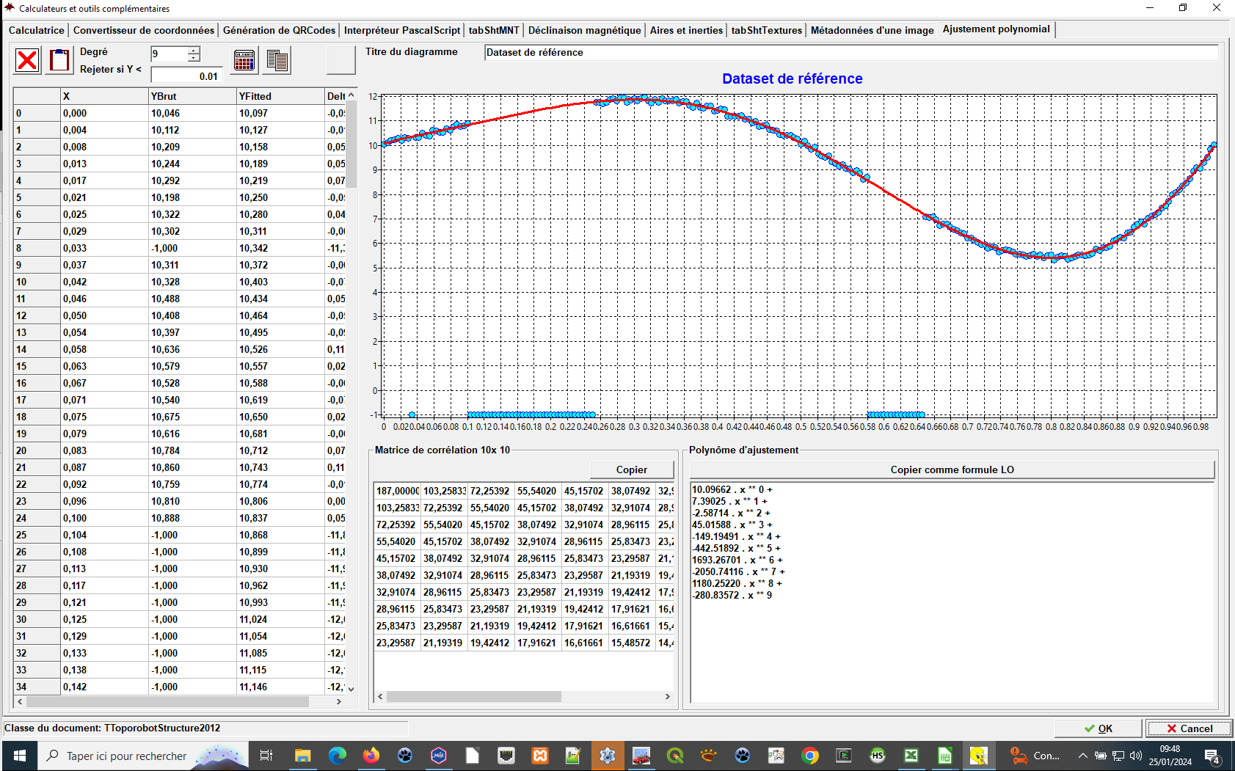1235x771 pixels.
Task: Open LibreOffice Calc from taskbar
Action: (x=945, y=756)
